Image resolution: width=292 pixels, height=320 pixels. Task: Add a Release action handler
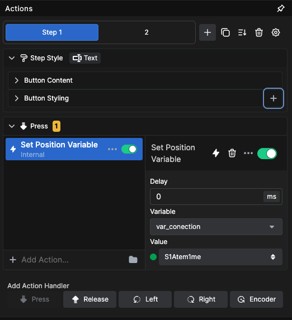tap(90, 299)
